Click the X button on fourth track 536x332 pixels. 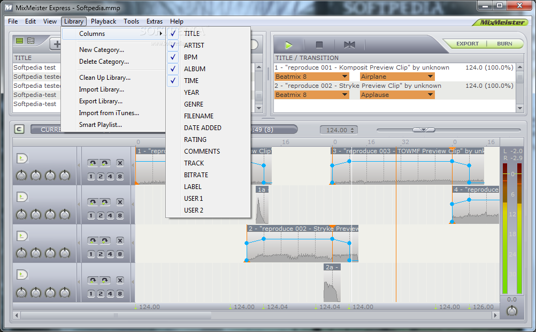coord(120,280)
